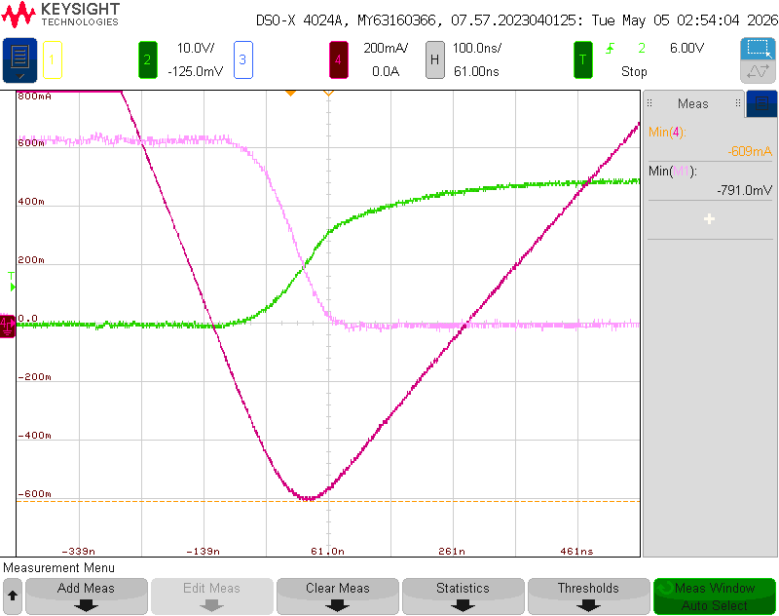This screenshot has height=616, width=779.
Task: Select the green trigger level T marker
Action: tap(12, 282)
